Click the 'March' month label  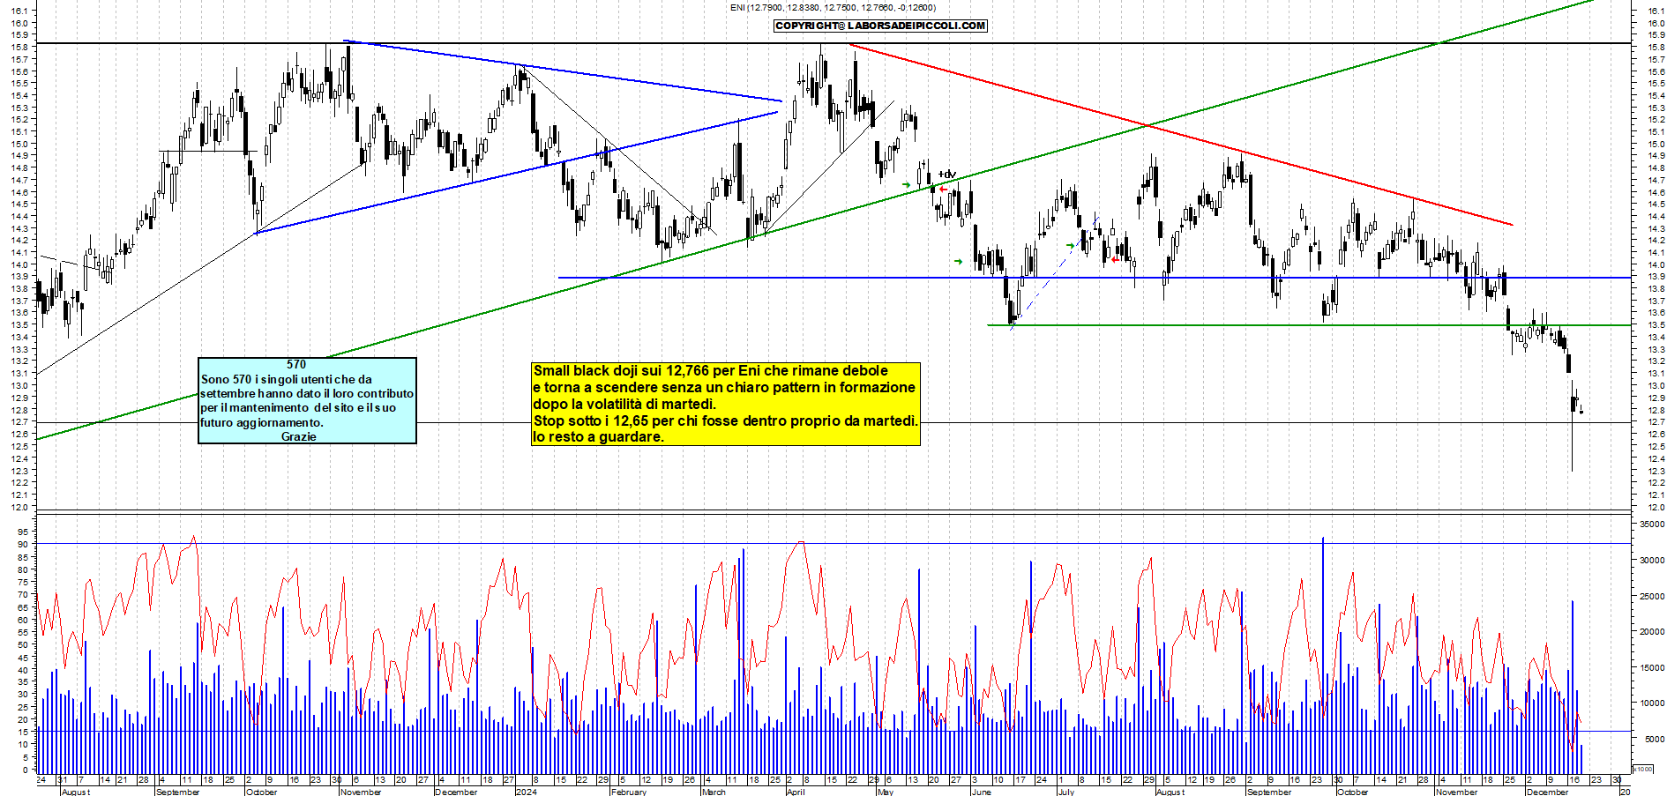tap(714, 792)
